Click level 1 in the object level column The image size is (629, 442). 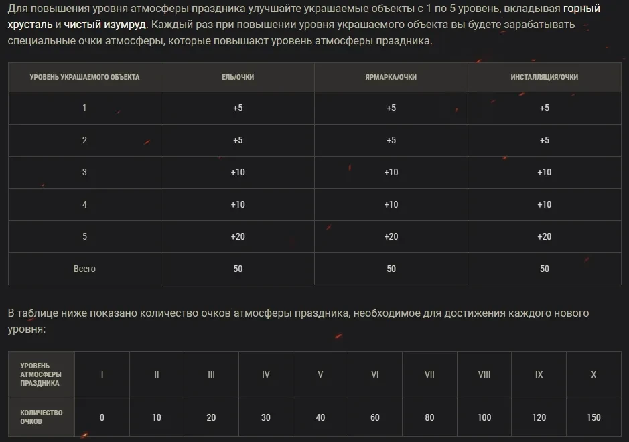click(84, 108)
